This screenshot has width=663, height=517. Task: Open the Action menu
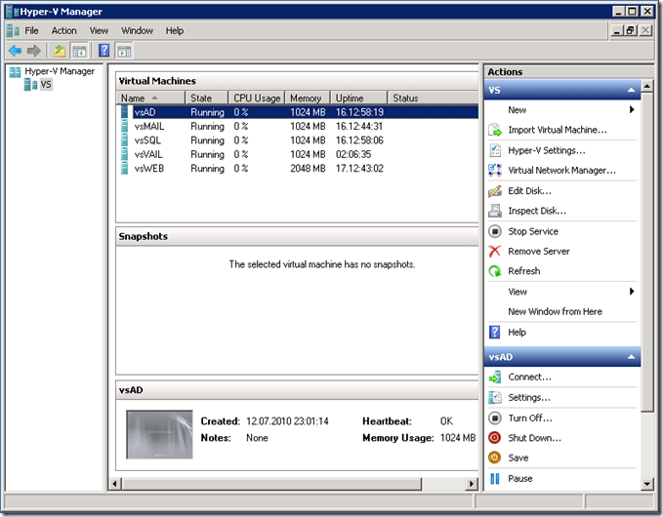[x=63, y=30]
